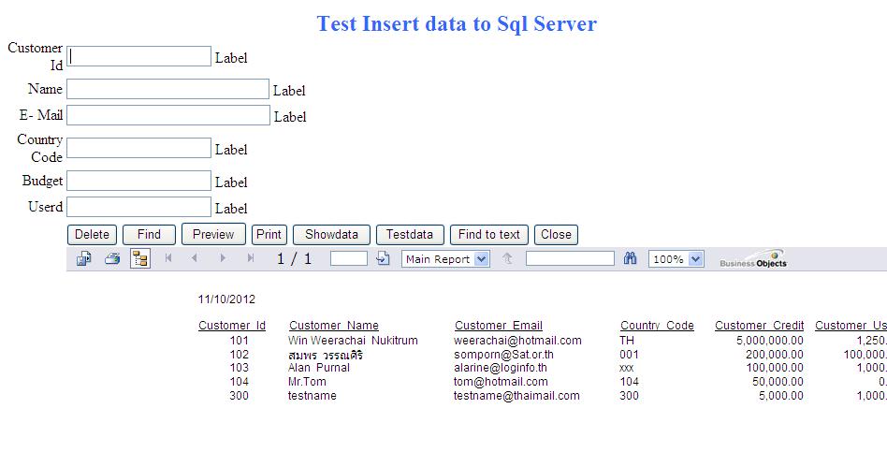Go to first page arrow

[168, 258]
